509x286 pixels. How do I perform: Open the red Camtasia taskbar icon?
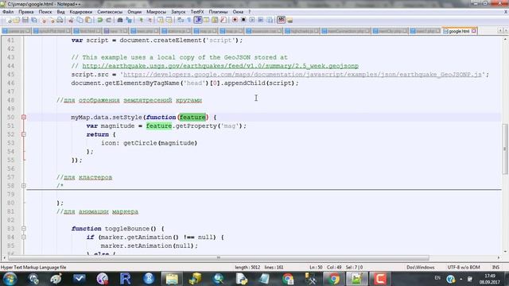(x=380, y=279)
